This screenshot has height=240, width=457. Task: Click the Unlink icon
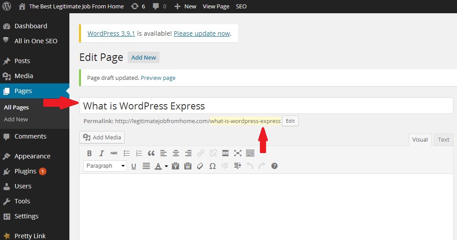(x=213, y=154)
